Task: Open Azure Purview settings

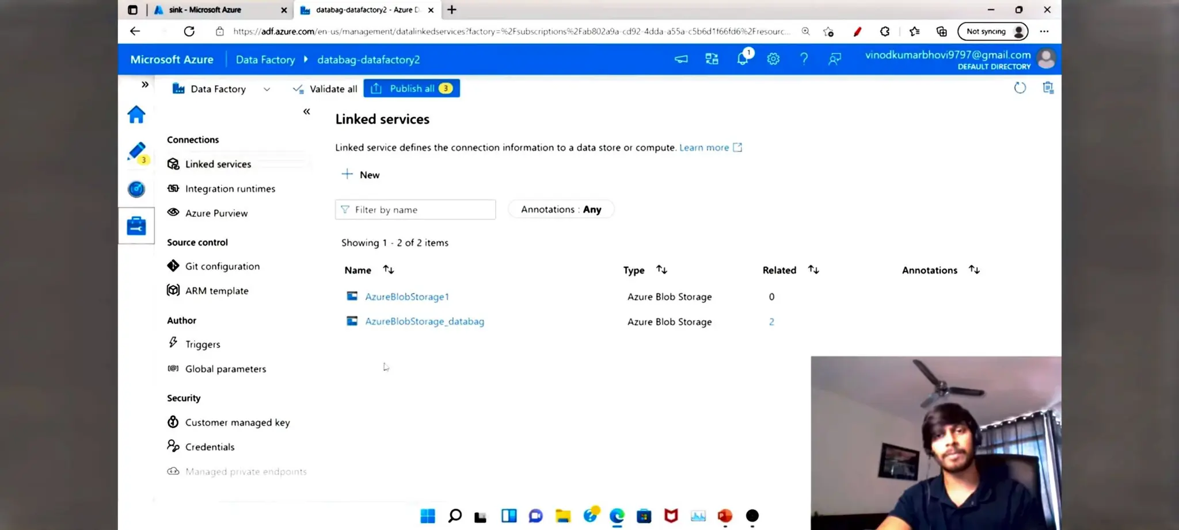Action: click(216, 213)
